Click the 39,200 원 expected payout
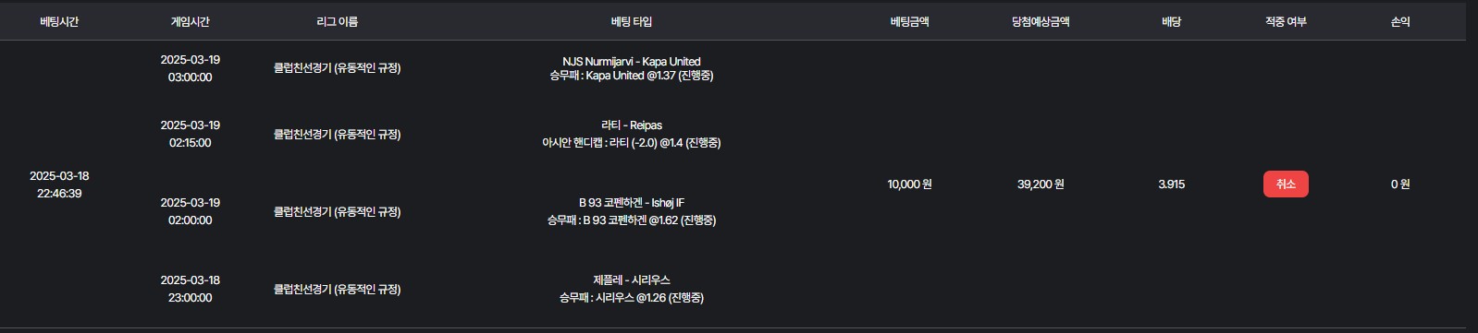 pos(1041,184)
